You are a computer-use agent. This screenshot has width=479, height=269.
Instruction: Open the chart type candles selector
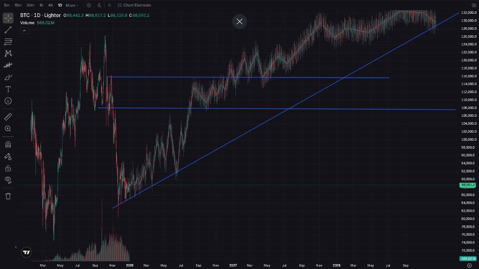(x=109, y=5)
